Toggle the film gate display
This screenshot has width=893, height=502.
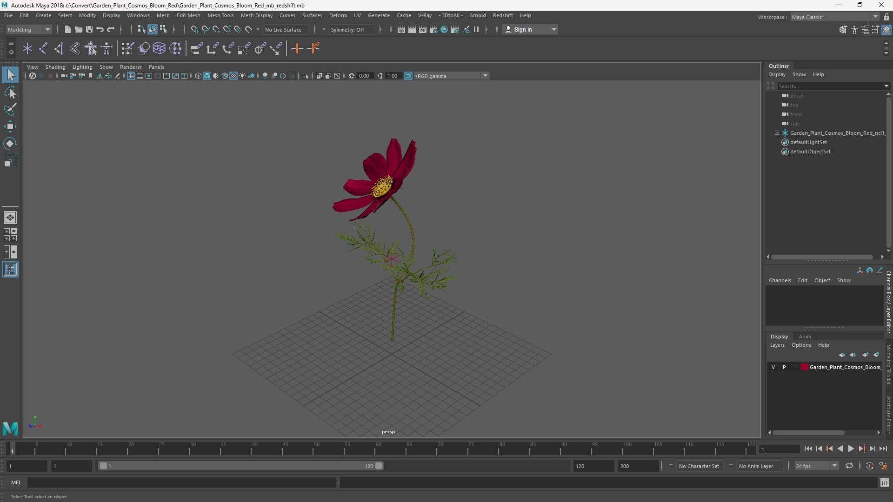pos(140,76)
